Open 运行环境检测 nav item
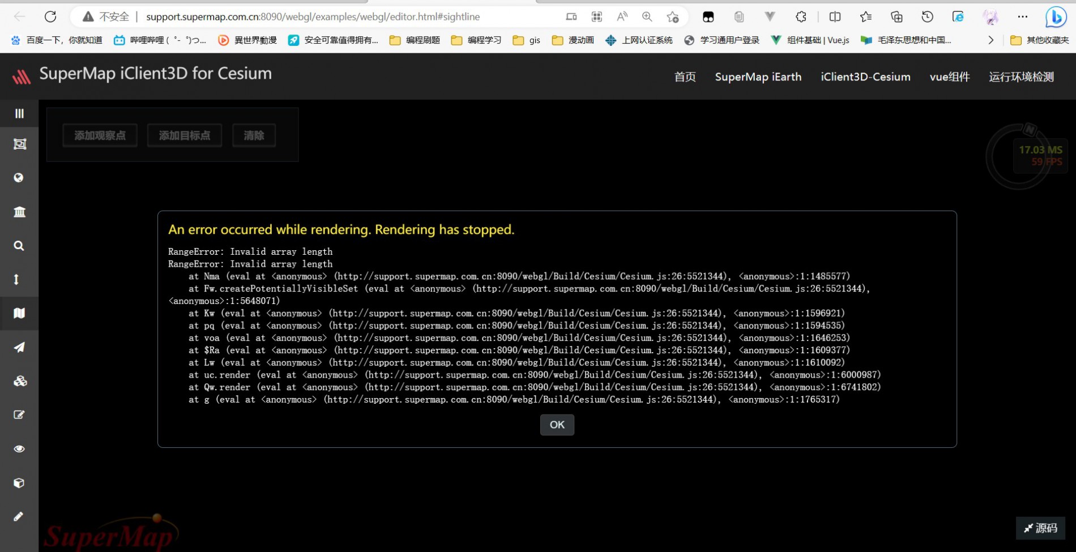Viewport: 1076px width, 552px height. (x=1021, y=77)
